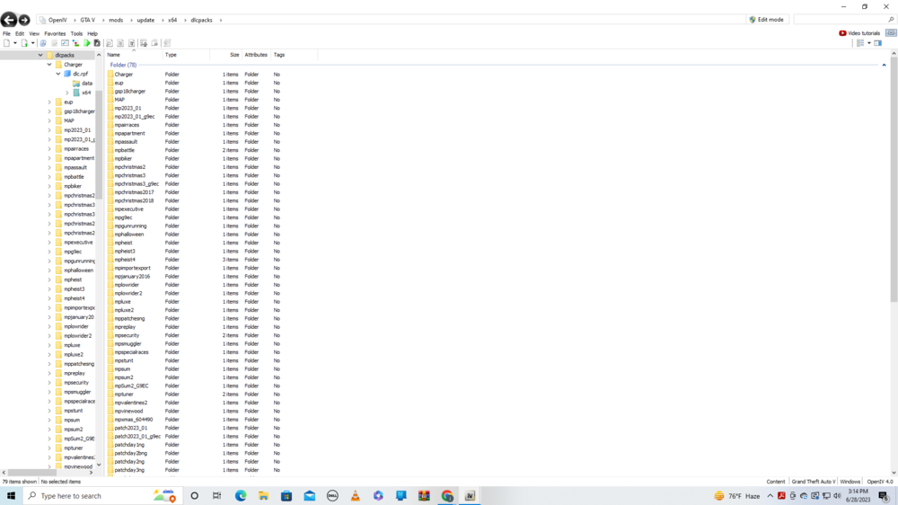Open the Mail app from the taskbar
The image size is (898, 505).
click(309, 496)
